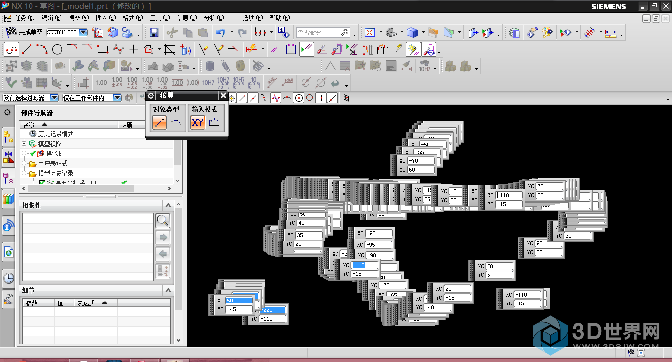This screenshot has height=362, width=672.
Task: Collapse the 模型历史记录 tree node
Action: click(x=24, y=173)
